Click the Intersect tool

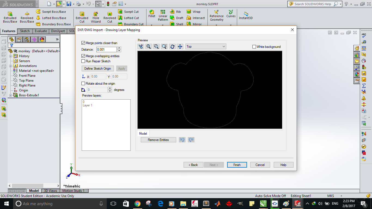click(196, 18)
